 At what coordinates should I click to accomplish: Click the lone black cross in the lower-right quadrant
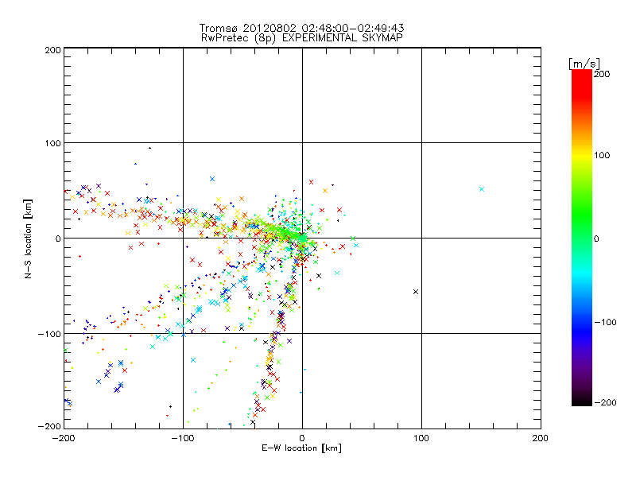pos(416,292)
